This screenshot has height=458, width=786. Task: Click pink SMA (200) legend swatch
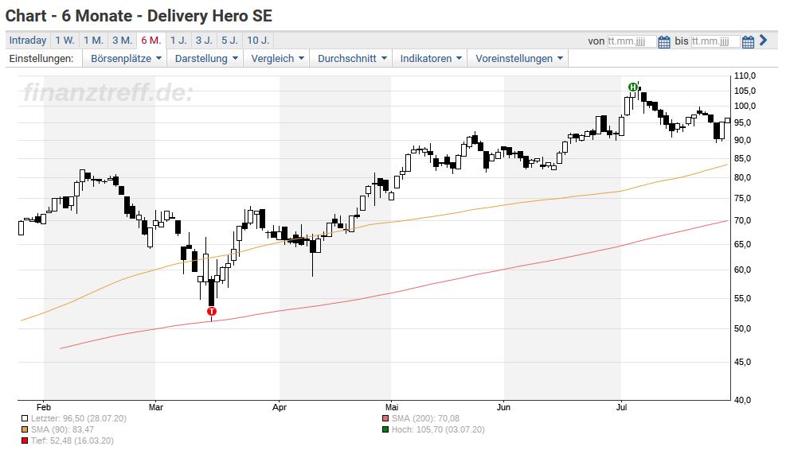(385, 418)
